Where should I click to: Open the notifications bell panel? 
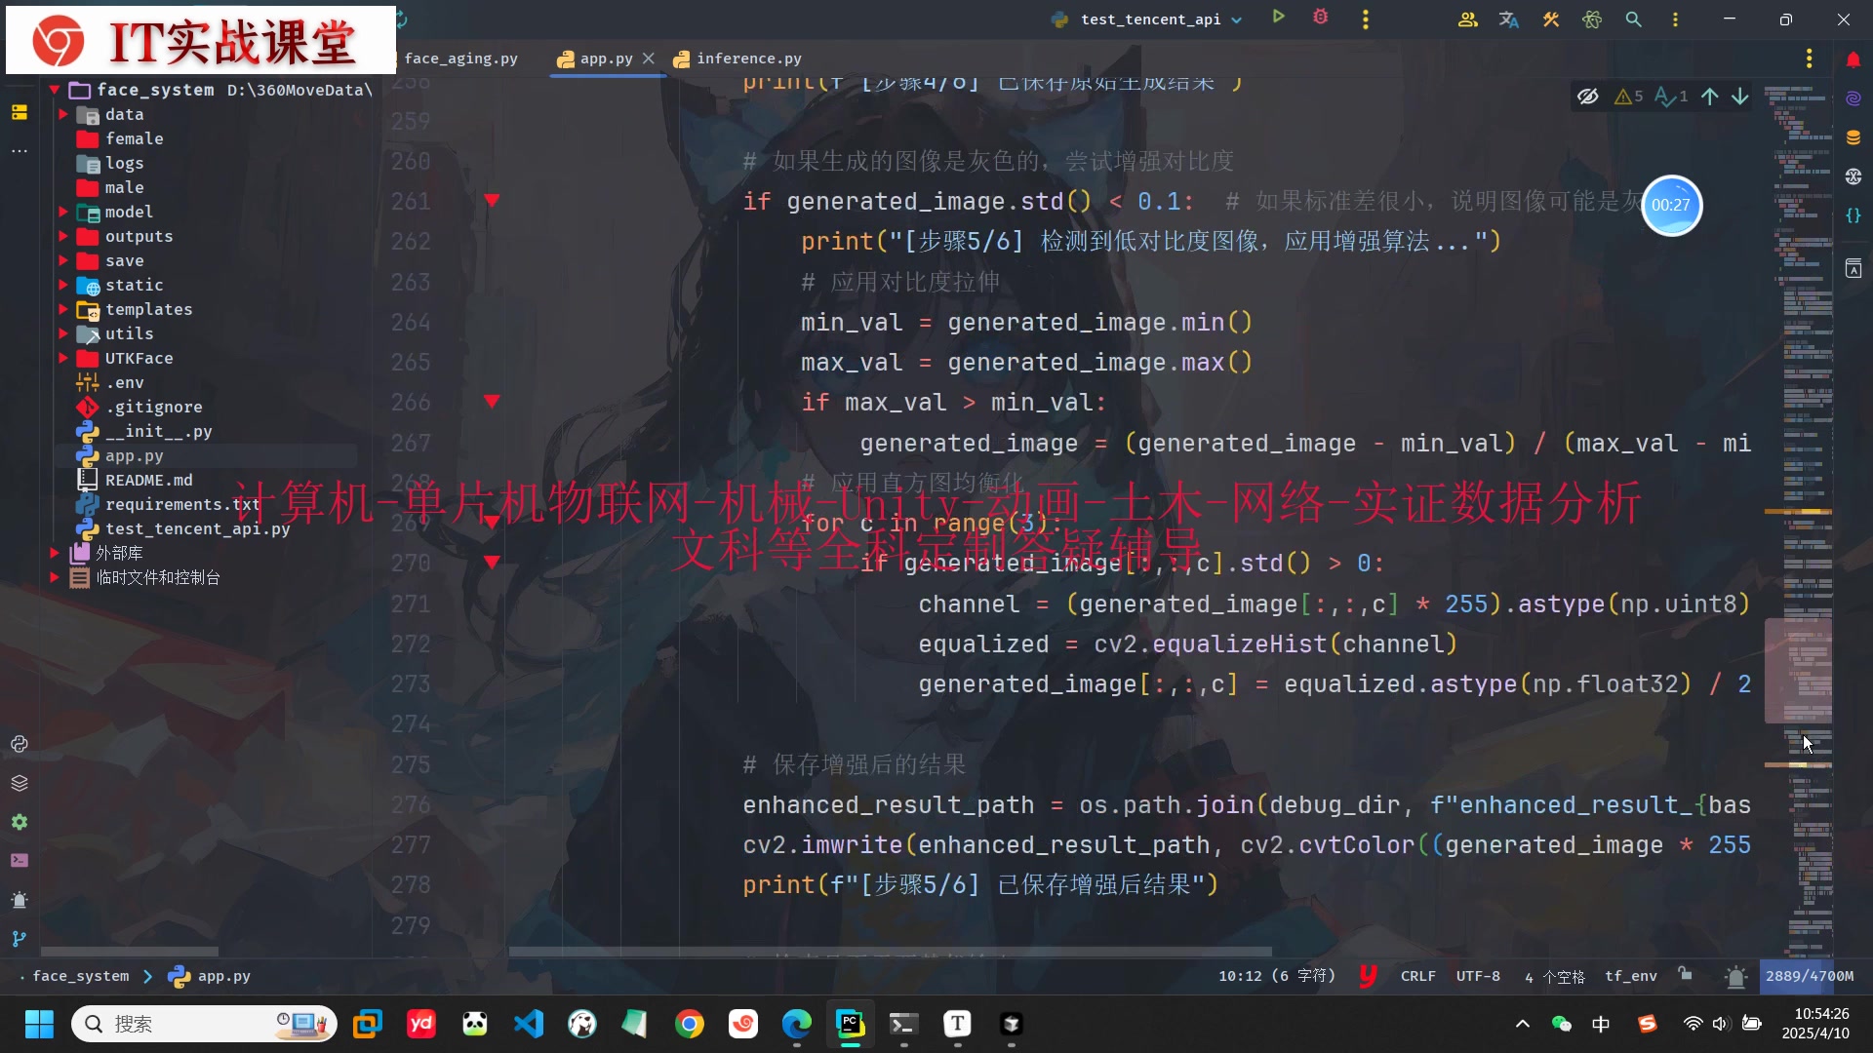[1853, 60]
